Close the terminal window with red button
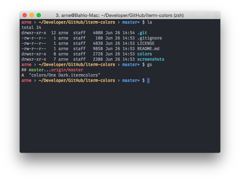The height and width of the screenshot is (181, 240). [25, 15]
